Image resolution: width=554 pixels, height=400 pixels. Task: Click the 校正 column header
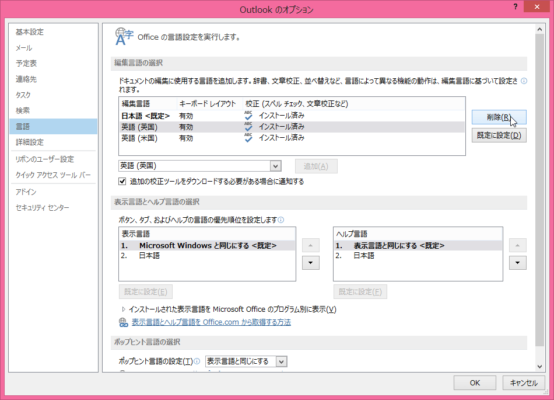(x=353, y=103)
